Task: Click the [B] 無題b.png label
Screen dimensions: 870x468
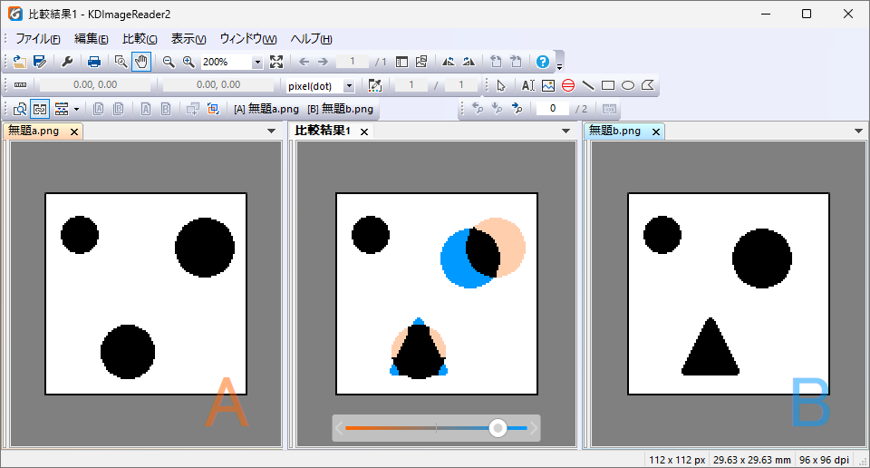Action: pyautogui.click(x=340, y=109)
